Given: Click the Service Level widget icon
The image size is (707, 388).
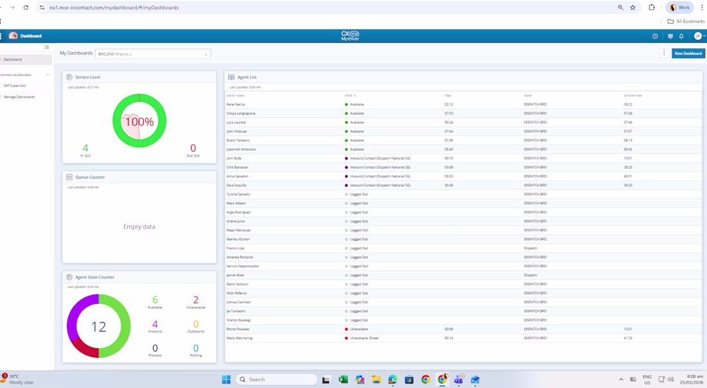Looking at the screenshot, I should tap(69, 77).
